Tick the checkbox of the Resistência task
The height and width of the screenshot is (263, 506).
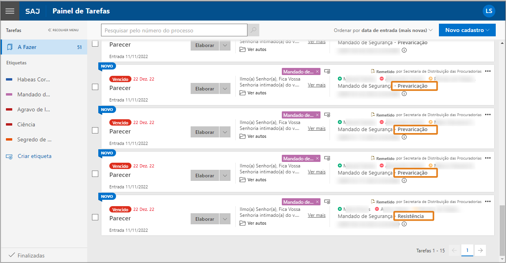[95, 217]
